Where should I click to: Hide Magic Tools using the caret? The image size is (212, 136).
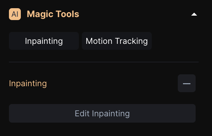tap(194, 14)
